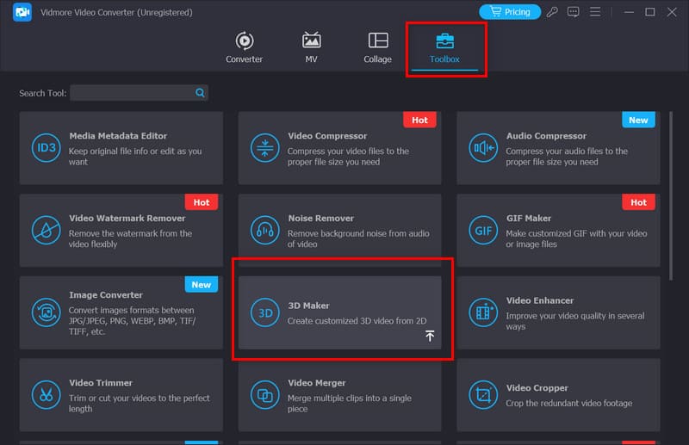Click the Noise Remover headphone icon
The height and width of the screenshot is (445, 689).
tap(264, 231)
